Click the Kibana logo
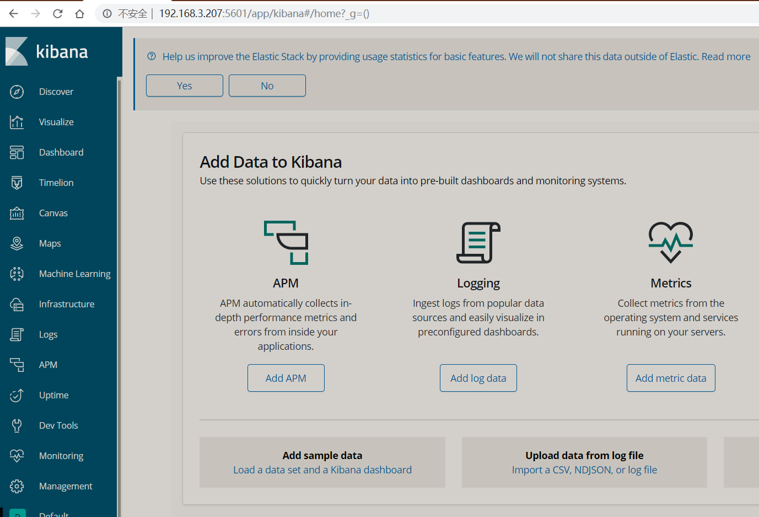This screenshot has height=517, width=759. [x=47, y=51]
